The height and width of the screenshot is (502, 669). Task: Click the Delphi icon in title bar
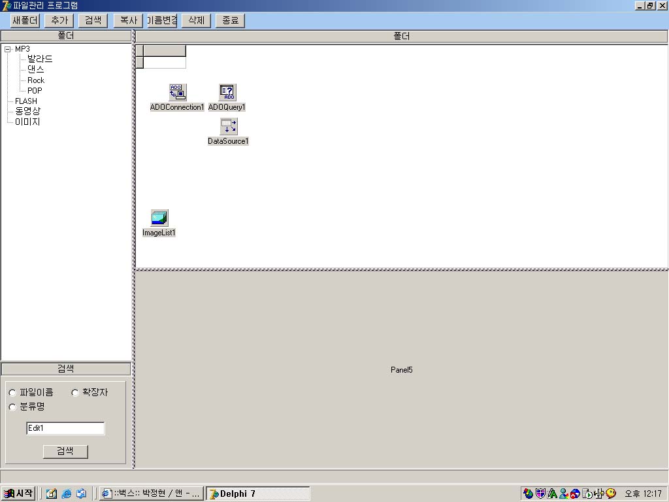click(6, 6)
